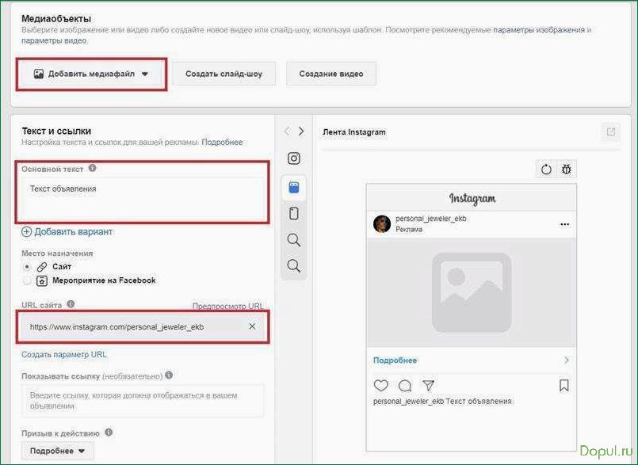
Task: Refresh the ad preview
Action: point(546,170)
